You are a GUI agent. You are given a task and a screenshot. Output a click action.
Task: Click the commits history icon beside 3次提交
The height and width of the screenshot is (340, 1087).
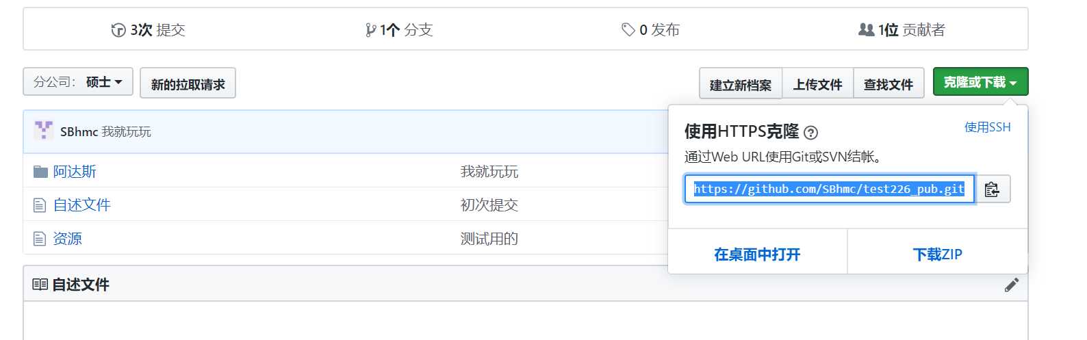point(118,30)
